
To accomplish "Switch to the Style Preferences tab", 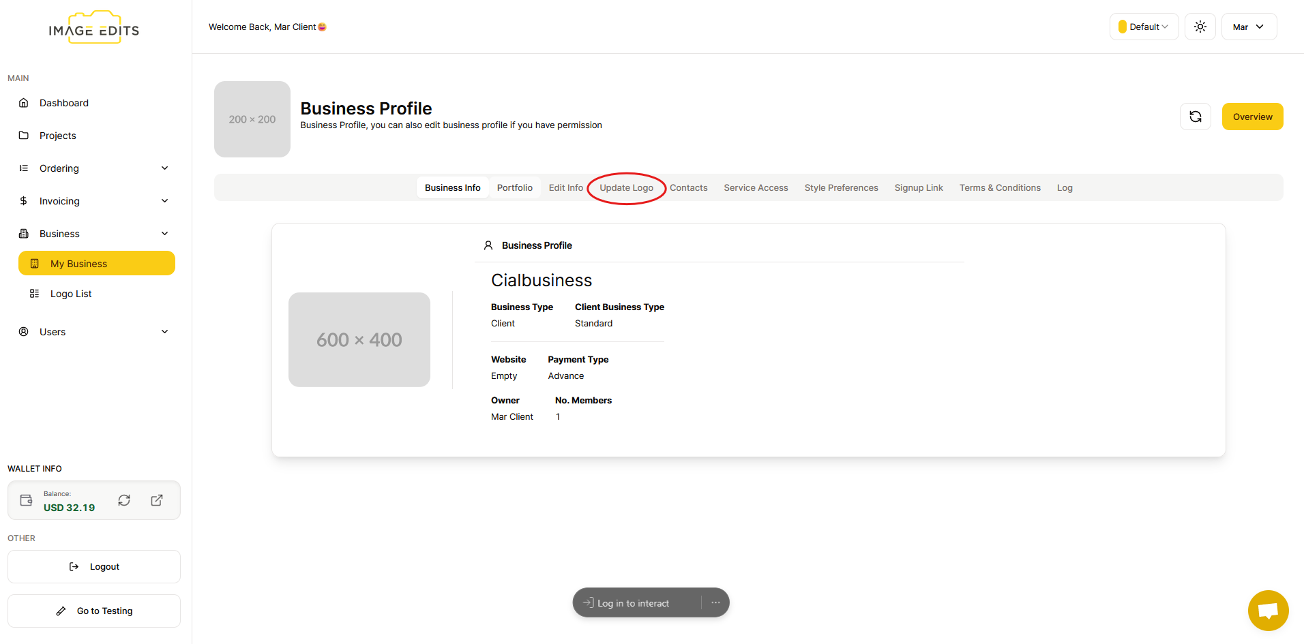I will [x=841, y=188].
